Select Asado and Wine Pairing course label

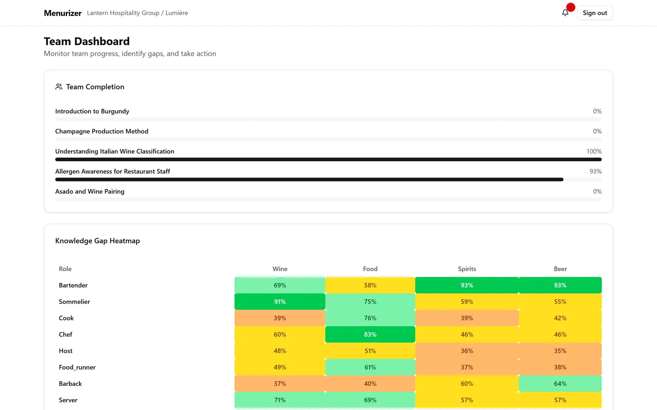(x=90, y=191)
